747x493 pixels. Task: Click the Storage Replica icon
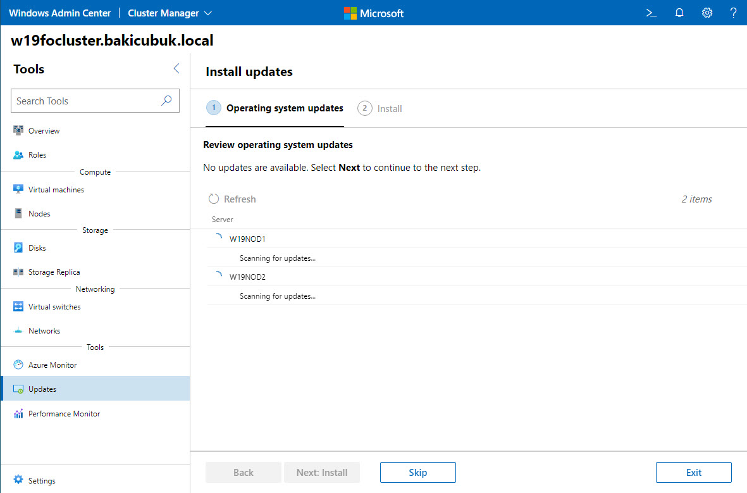click(18, 271)
